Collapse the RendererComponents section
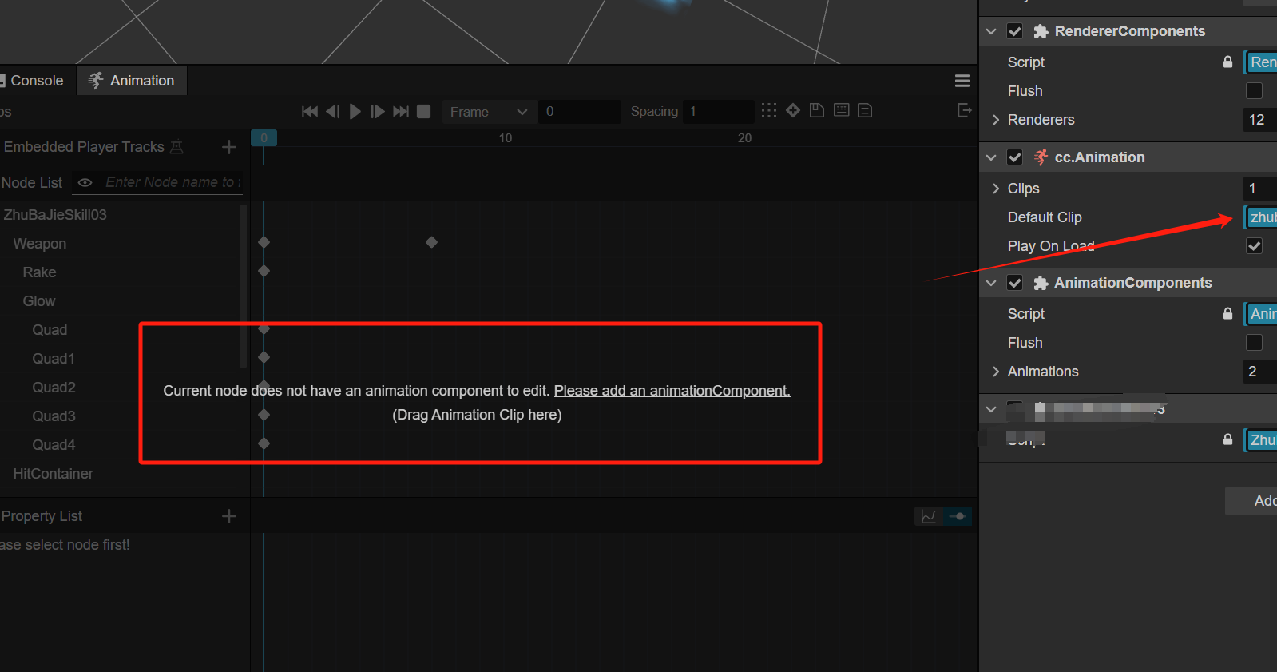The height and width of the screenshot is (672, 1277). click(x=991, y=31)
